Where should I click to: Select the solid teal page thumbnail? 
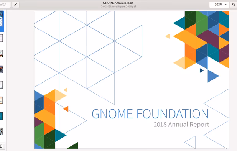(2, 116)
